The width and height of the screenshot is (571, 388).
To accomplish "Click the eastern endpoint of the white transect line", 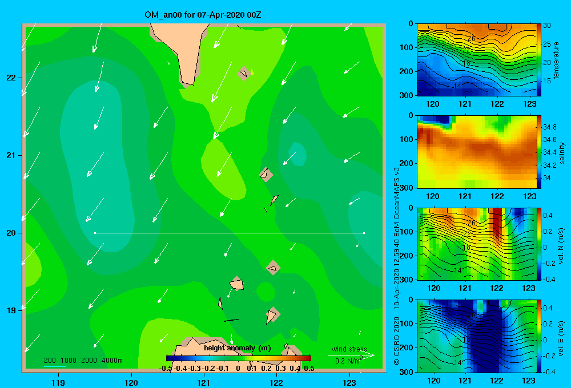I will coord(364,233).
